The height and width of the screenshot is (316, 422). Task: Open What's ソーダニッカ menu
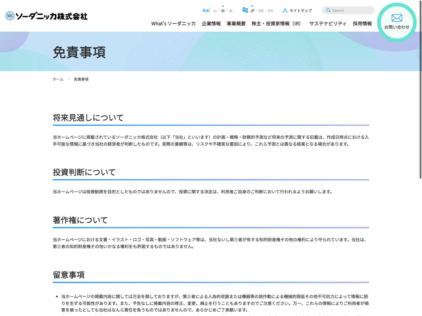click(173, 24)
